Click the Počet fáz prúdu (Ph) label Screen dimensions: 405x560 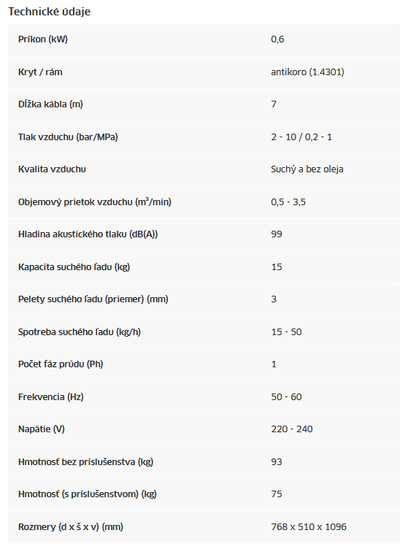(x=61, y=364)
